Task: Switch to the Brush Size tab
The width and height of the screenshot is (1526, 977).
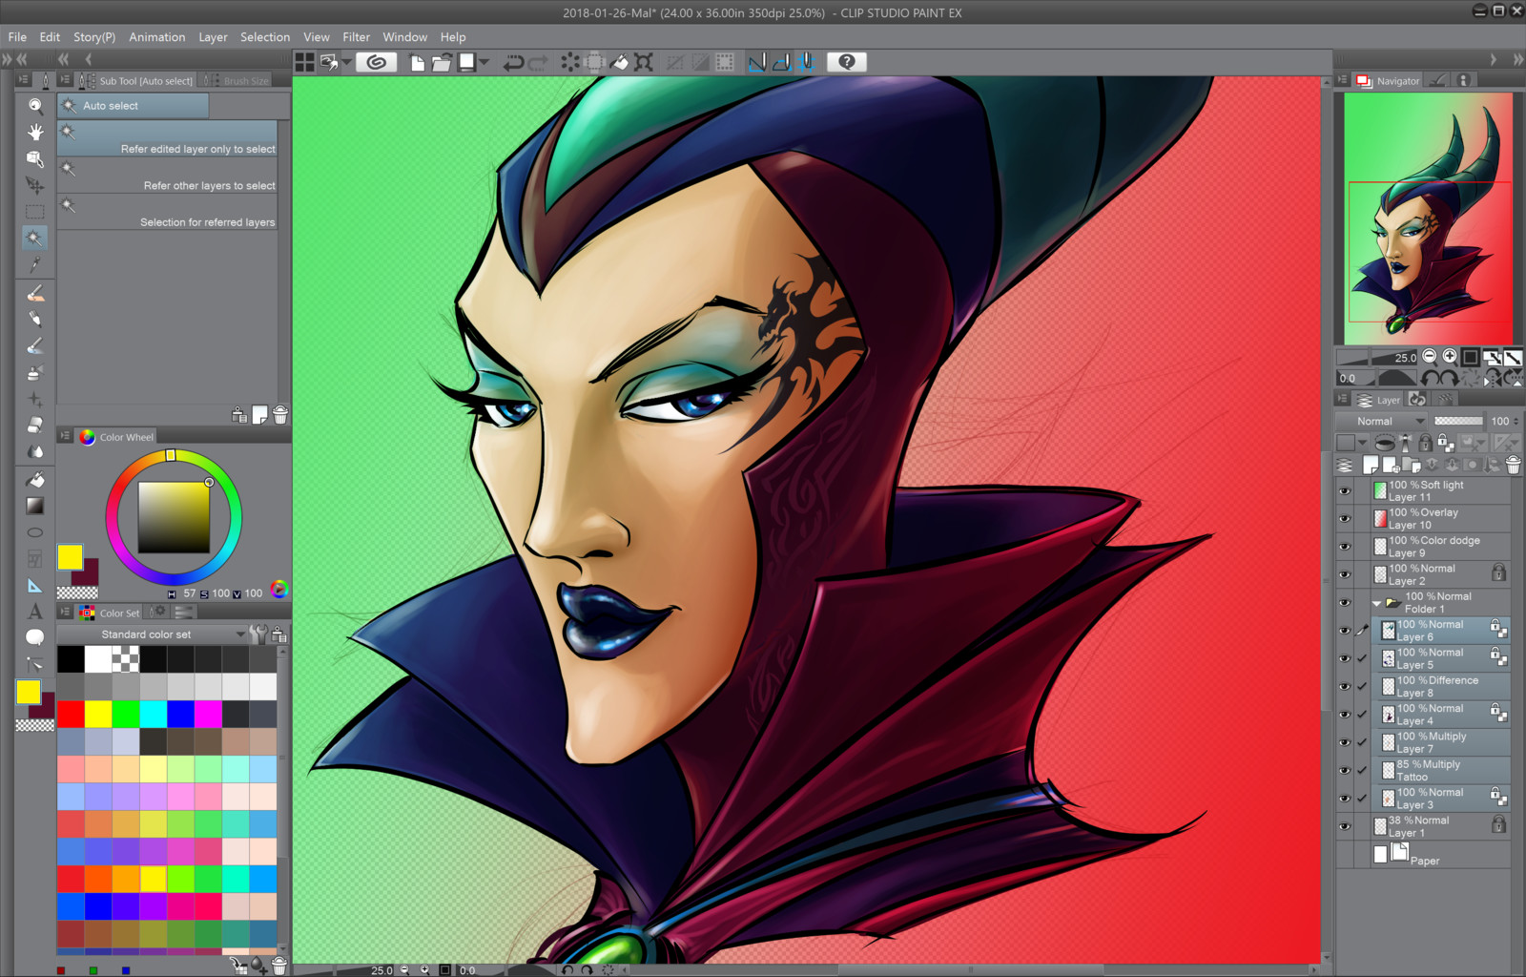Action: point(237,80)
